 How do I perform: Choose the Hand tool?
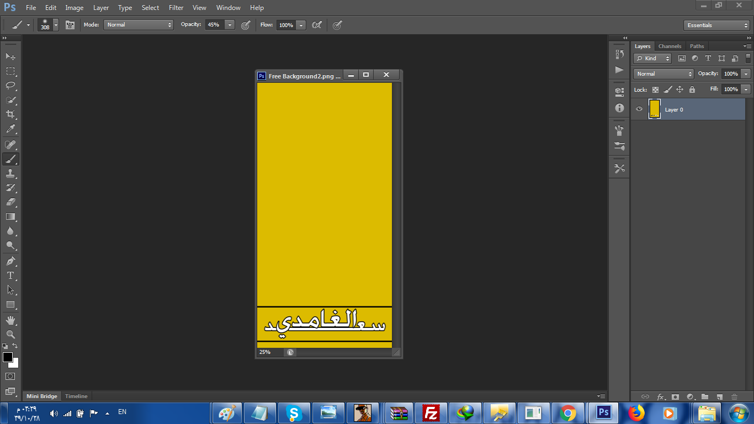coord(10,320)
